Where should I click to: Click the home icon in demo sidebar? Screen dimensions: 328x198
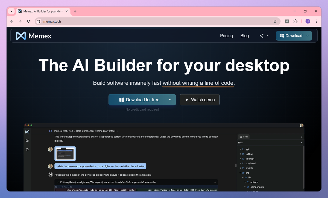point(27,140)
